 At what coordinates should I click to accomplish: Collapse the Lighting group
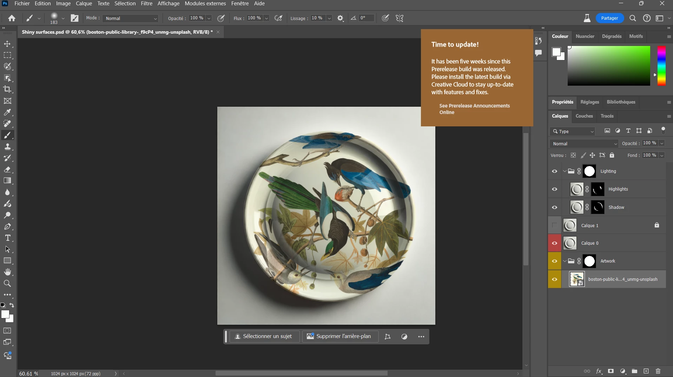(x=565, y=171)
